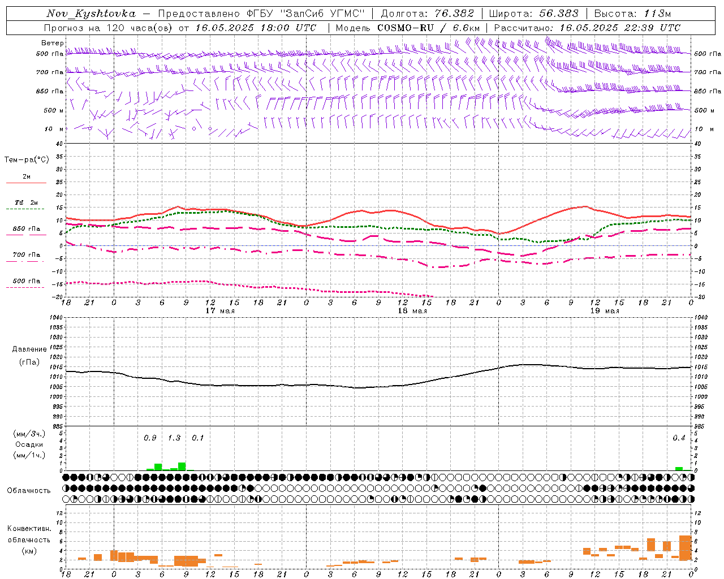The image size is (724, 579).
Task: Select the latitude value "Широта: 56.383"
Action: 533,14
